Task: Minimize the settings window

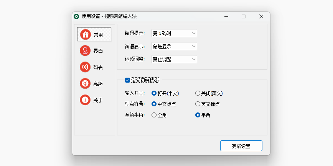Action: pos(226,16)
